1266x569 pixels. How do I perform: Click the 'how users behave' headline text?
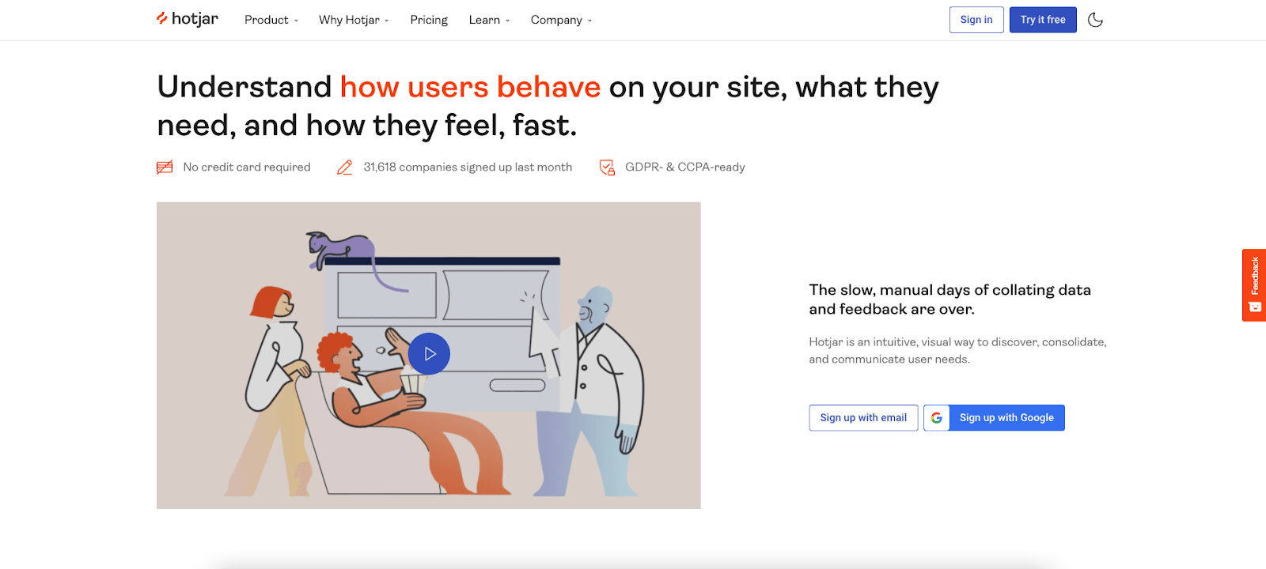[x=470, y=87]
